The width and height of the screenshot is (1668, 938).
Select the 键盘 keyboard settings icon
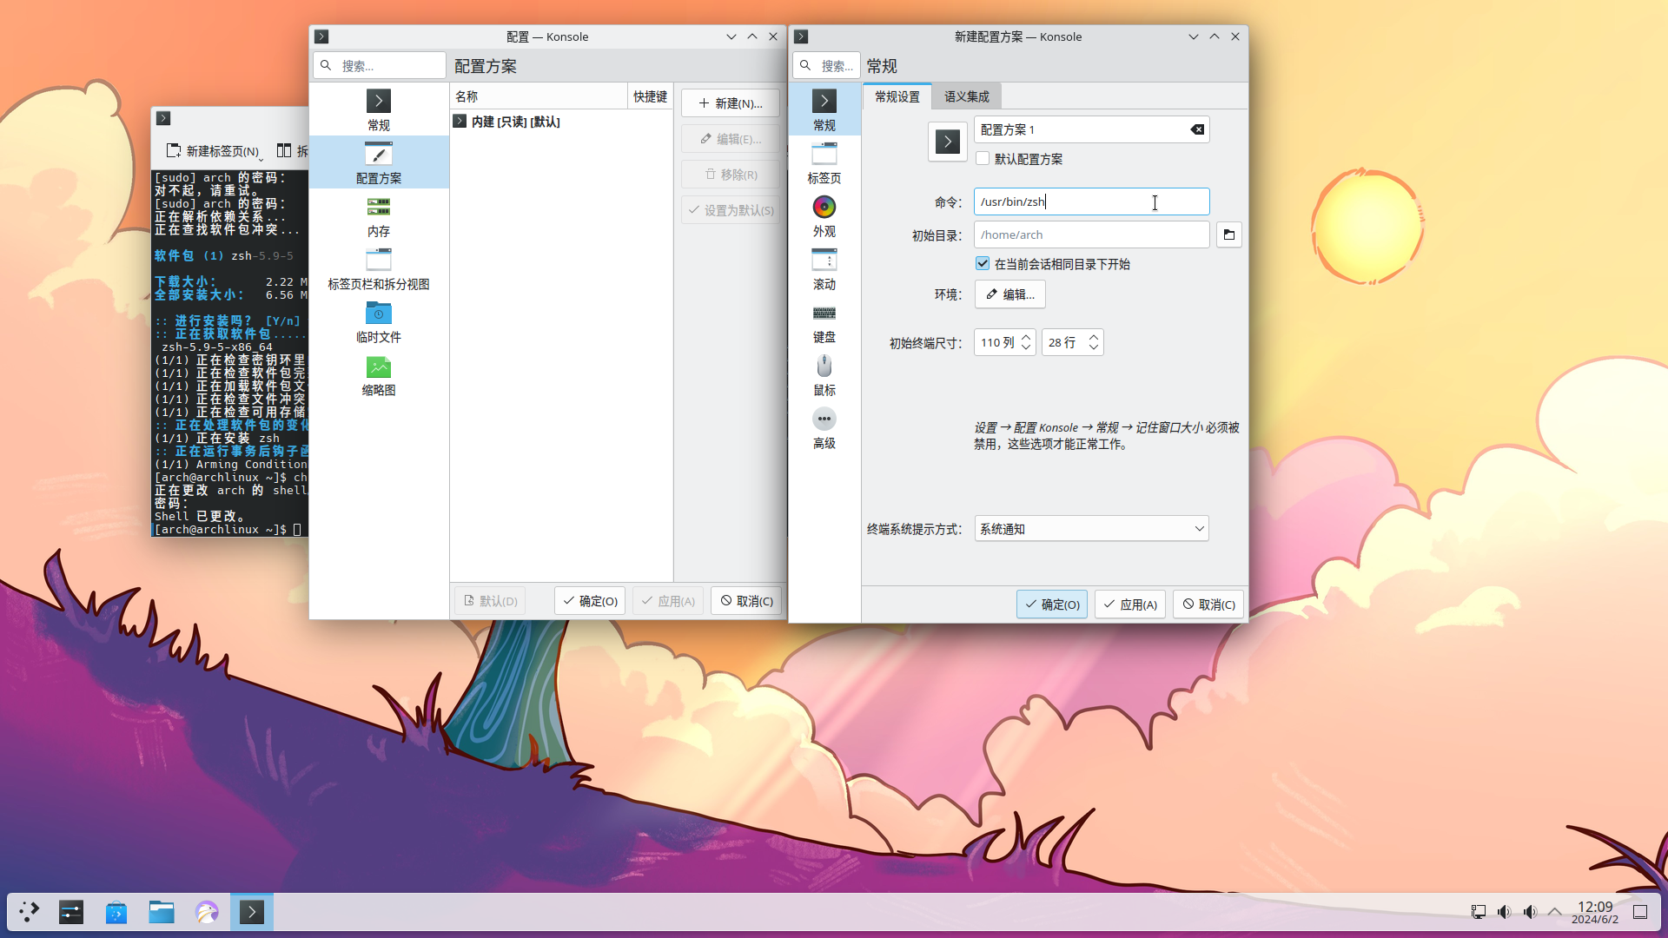(x=824, y=321)
